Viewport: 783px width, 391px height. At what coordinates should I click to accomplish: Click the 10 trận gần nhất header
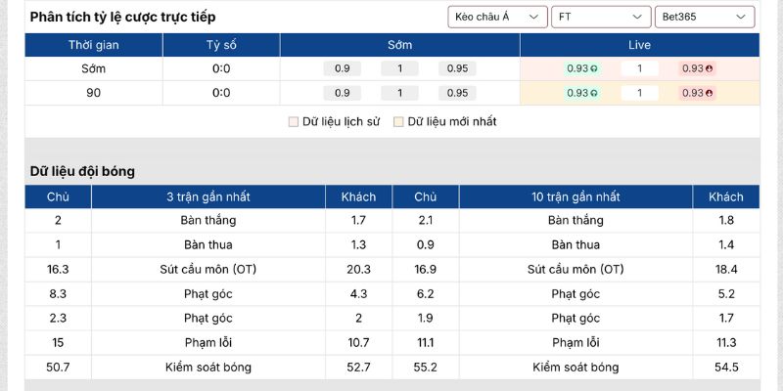point(575,196)
